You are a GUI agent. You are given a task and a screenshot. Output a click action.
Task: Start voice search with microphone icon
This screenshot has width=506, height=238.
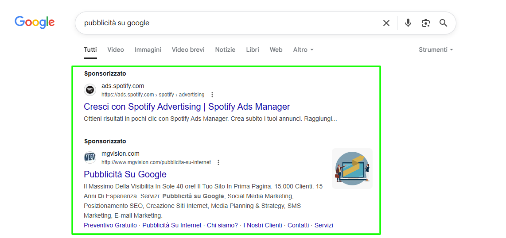pos(408,23)
